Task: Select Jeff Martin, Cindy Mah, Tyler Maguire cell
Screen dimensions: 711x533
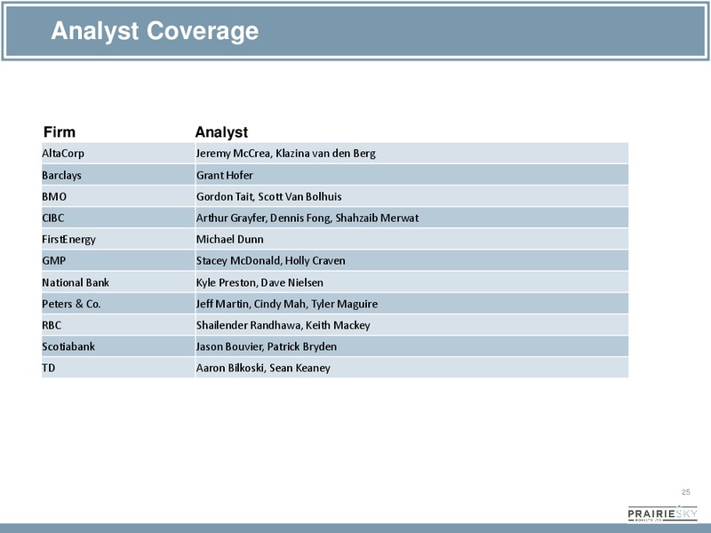Action: [x=411, y=303]
